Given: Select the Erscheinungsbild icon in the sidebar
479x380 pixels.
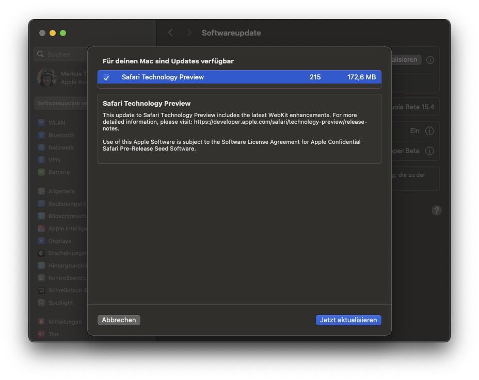Looking at the screenshot, I should tap(41, 253).
